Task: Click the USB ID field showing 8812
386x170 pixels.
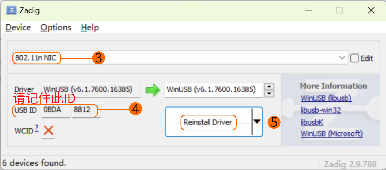Action: click(85, 110)
